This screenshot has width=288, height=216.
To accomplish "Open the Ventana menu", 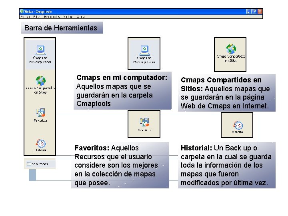I will click(x=68, y=17).
